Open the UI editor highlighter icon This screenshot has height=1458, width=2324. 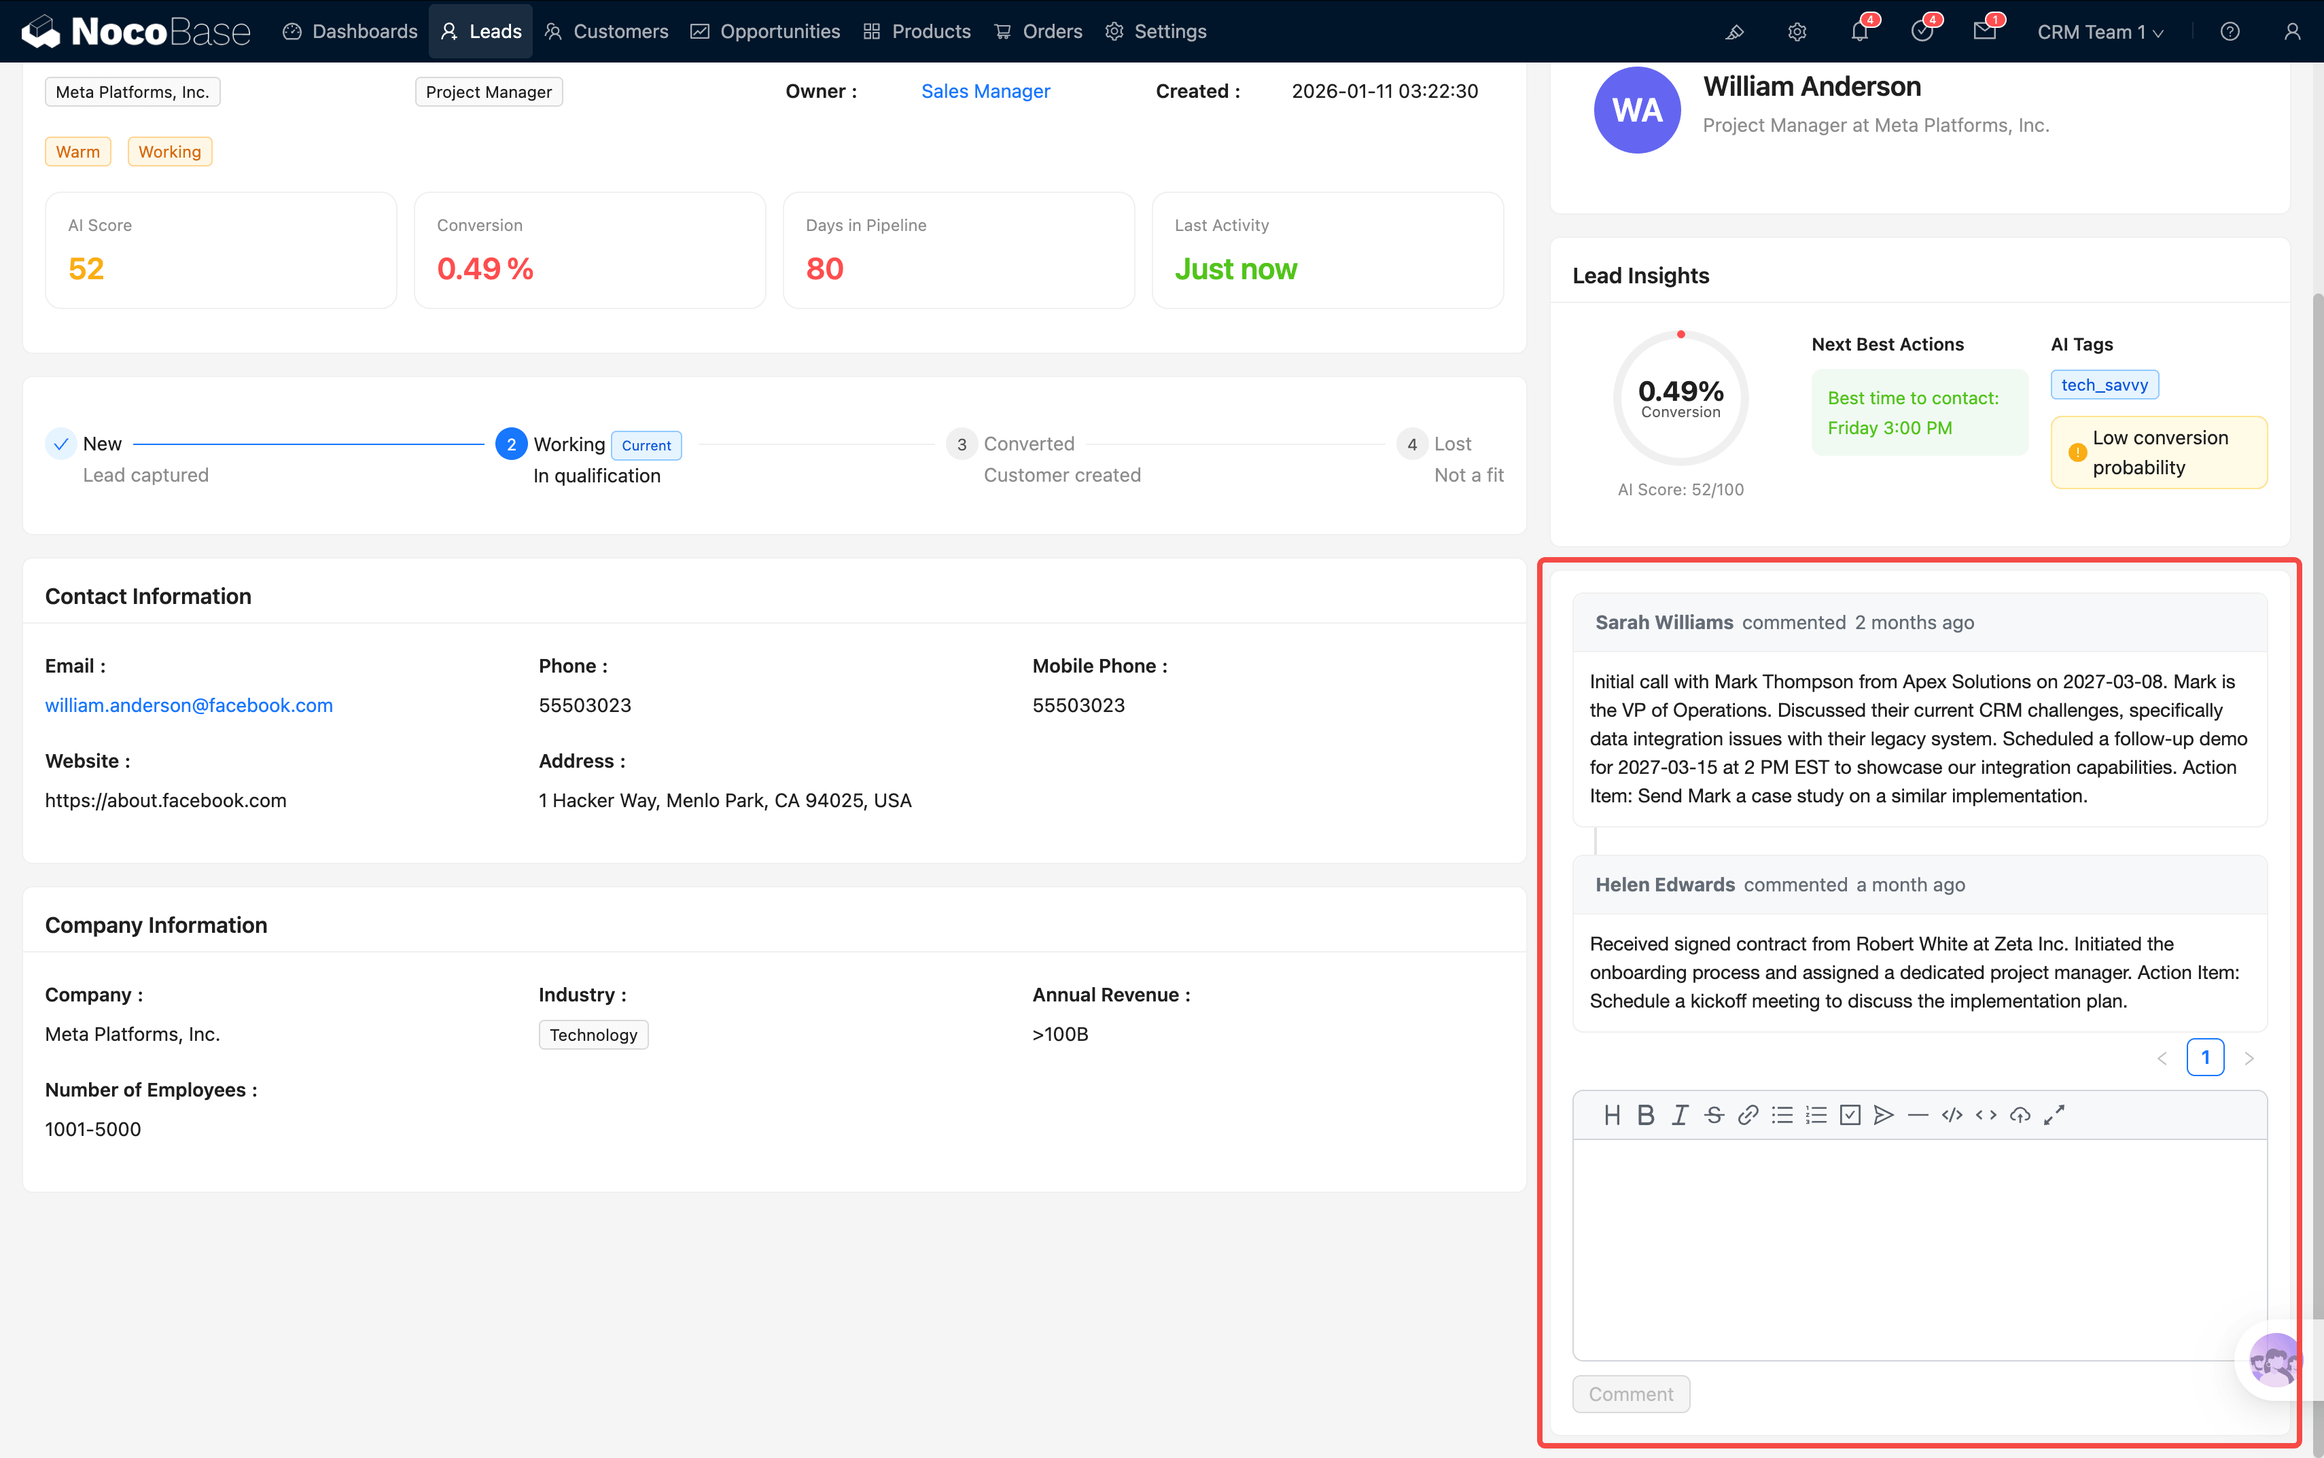tap(1734, 32)
